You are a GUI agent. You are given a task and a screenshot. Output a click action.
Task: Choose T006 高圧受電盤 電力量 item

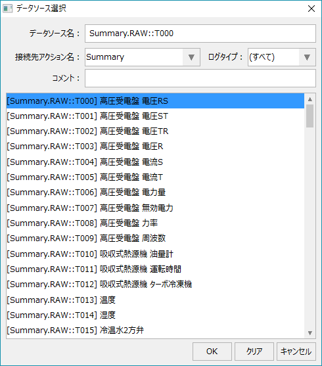155,193
